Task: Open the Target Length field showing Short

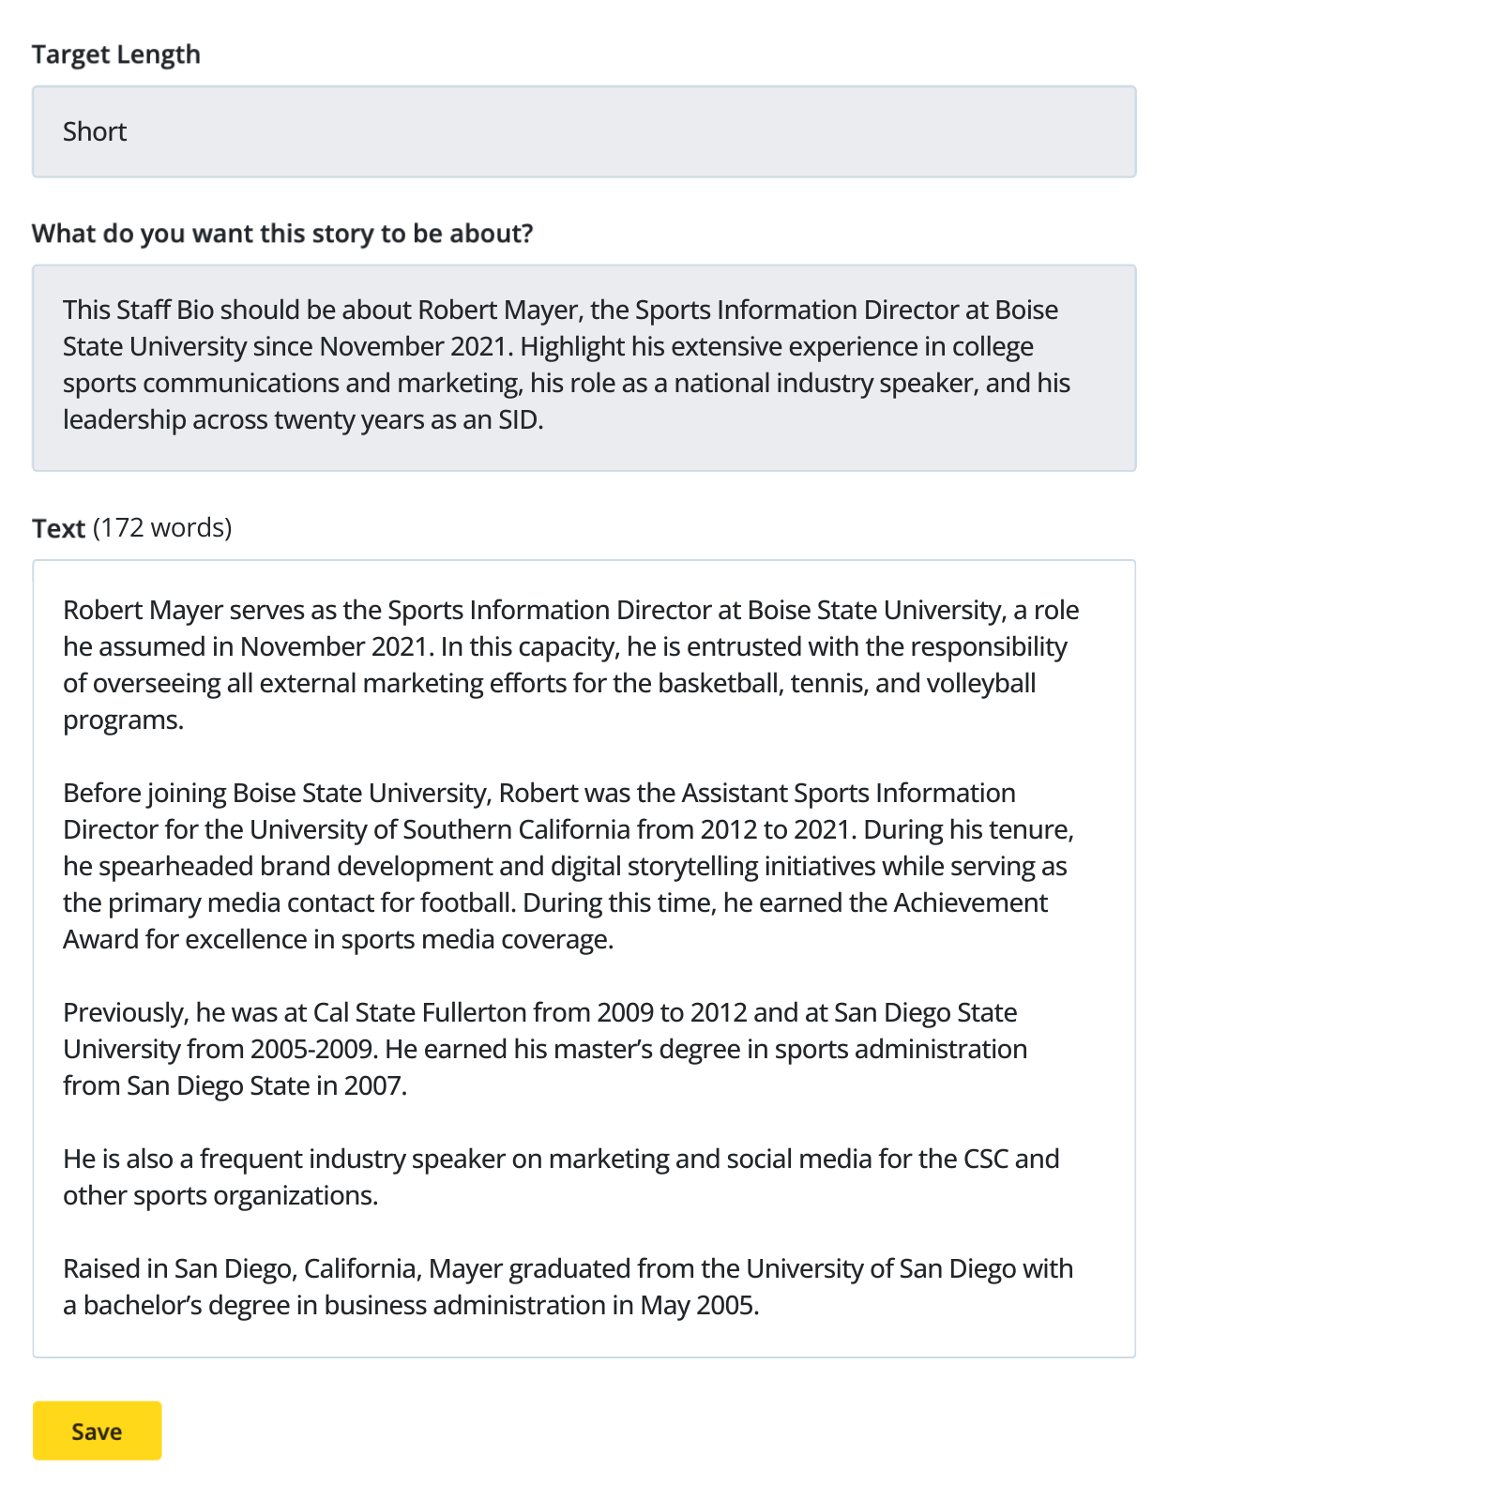Action: [x=584, y=131]
